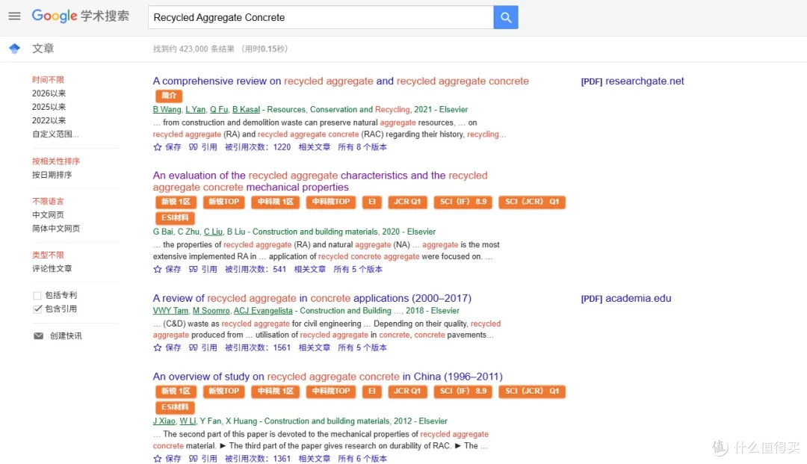Click 创建快讯 to create an alert

pos(66,336)
